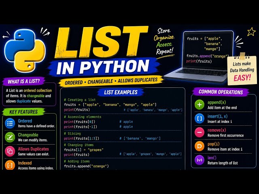Click the green plus icon beside append(x)
This screenshot has width=259, height=194.
point(200,105)
